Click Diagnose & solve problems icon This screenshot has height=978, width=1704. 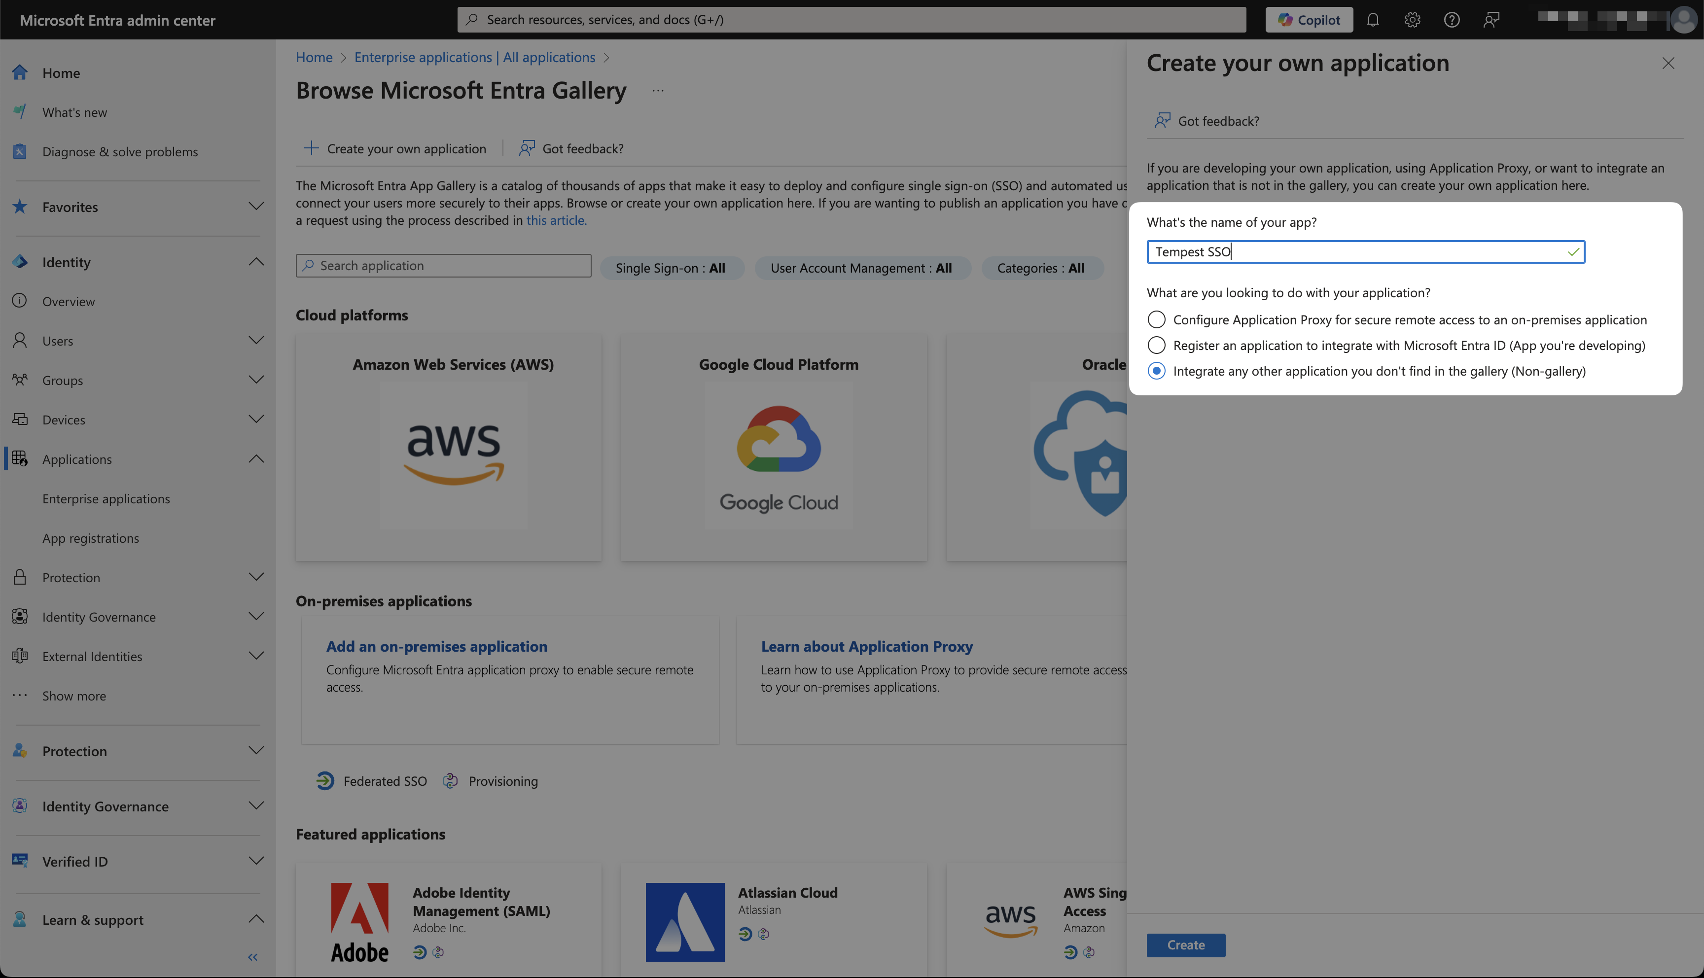pyautogui.click(x=20, y=151)
